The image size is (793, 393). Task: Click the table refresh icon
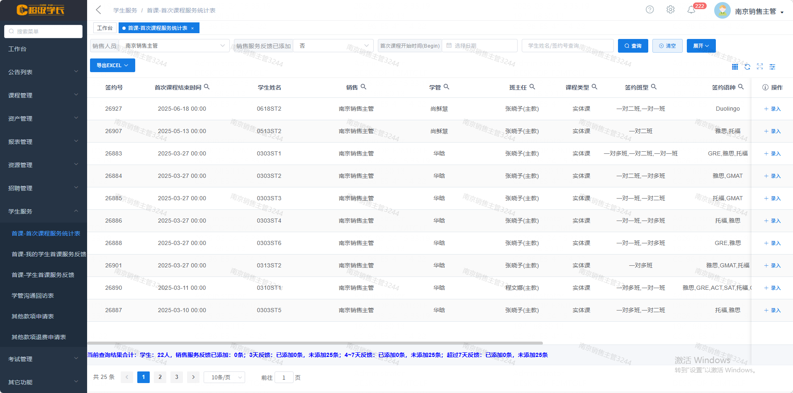[747, 67]
